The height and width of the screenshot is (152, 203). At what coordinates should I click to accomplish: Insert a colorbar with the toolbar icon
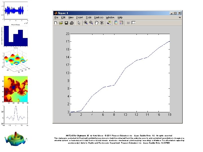coord(116,23)
